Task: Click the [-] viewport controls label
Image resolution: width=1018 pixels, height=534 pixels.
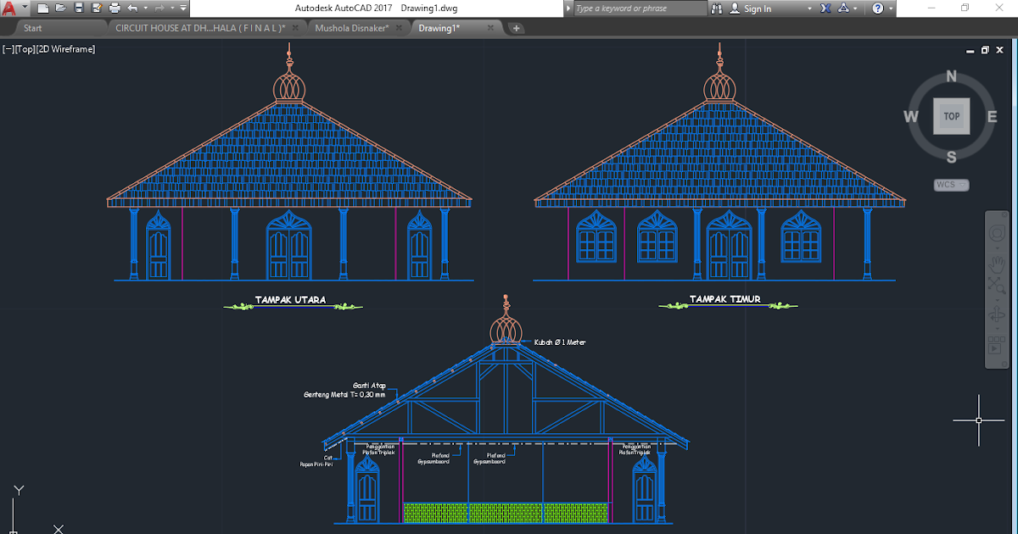Action: point(8,49)
